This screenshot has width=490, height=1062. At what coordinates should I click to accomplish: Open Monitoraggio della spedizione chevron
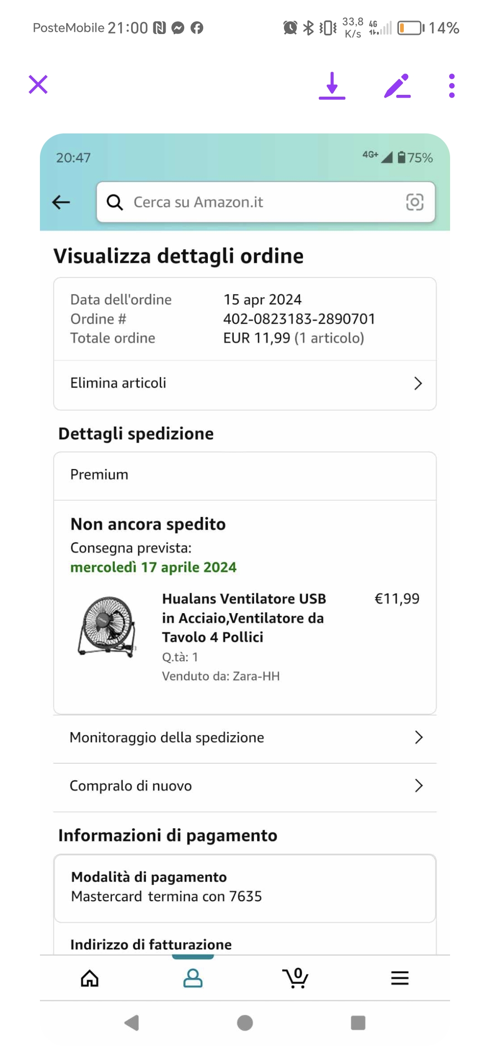coord(418,737)
